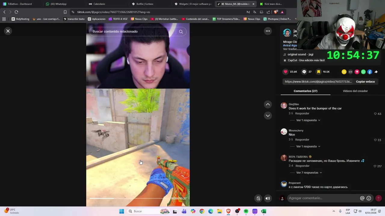Show hidden system tray icons chevron
This screenshot has width=385, height=216.
point(334,211)
